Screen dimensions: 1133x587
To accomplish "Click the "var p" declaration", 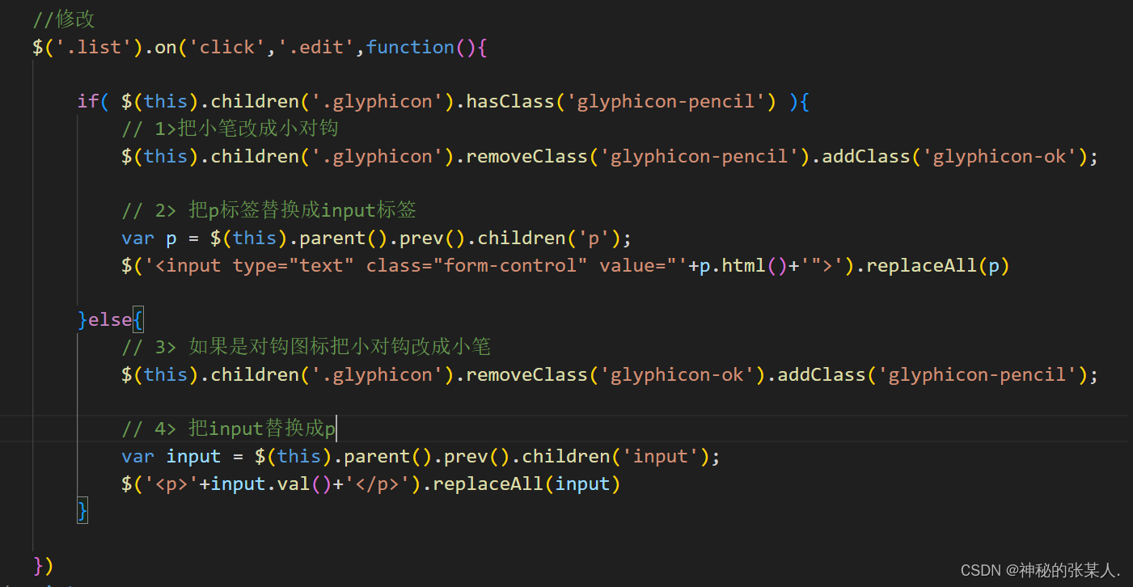I will [x=149, y=238].
